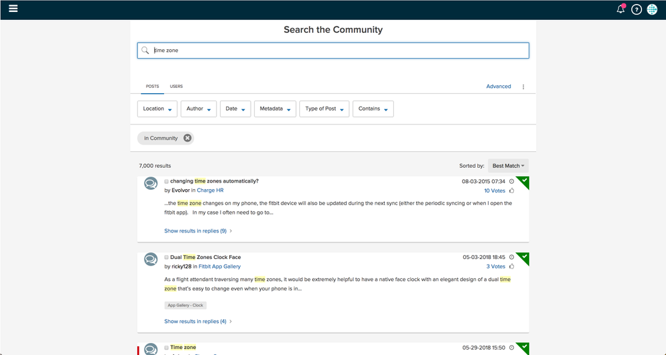
Task: Click clock icon beside 08-03-2015 07:34
Action: pyautogui.click(x=511, y=182)
